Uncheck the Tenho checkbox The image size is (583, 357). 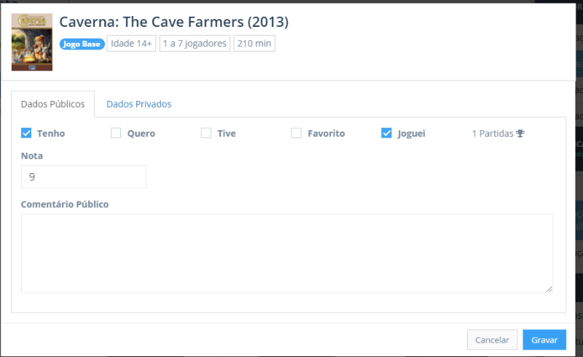tap(26, 133)
